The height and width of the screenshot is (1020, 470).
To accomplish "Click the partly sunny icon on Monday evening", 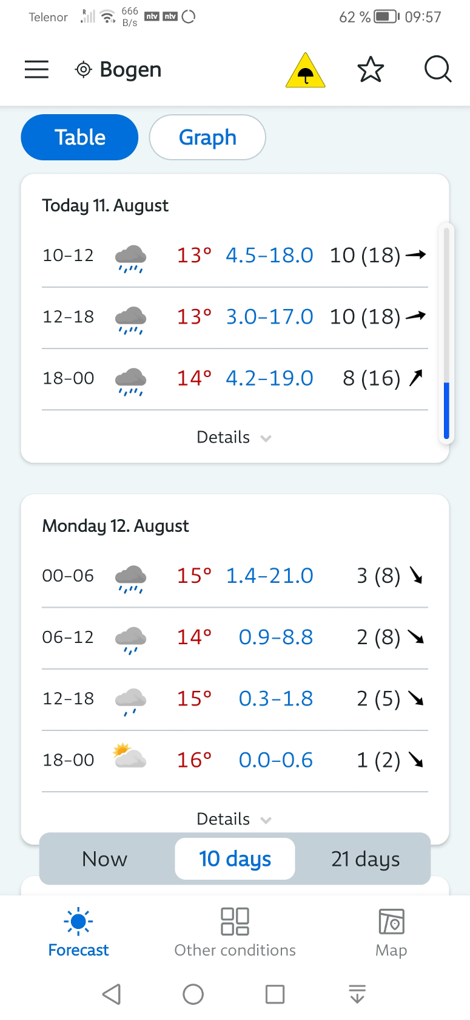I will pyautogui.click(x=129, y=756).
